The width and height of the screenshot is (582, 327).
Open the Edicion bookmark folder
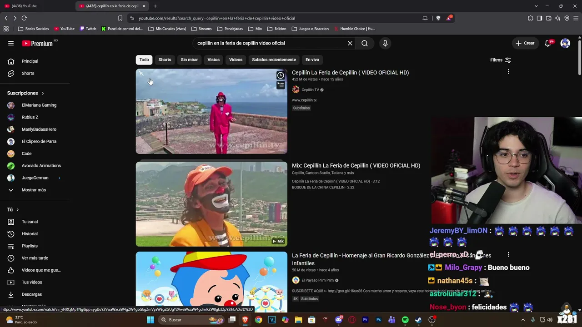pyautogui.click(x=277, y=29)
